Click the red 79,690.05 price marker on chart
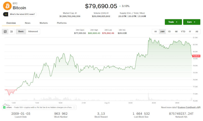The height and width of the screenshot is (121, 203). tap(196, 56)
